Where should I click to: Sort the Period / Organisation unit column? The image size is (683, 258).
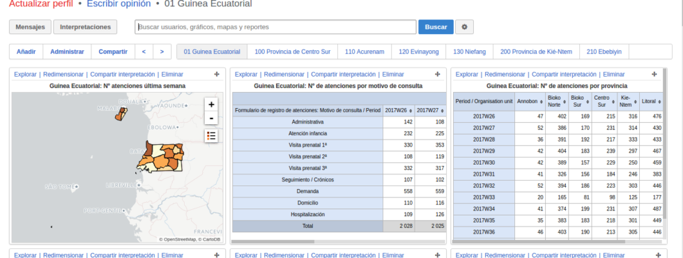pyautogui.click(x=484, y=101)
